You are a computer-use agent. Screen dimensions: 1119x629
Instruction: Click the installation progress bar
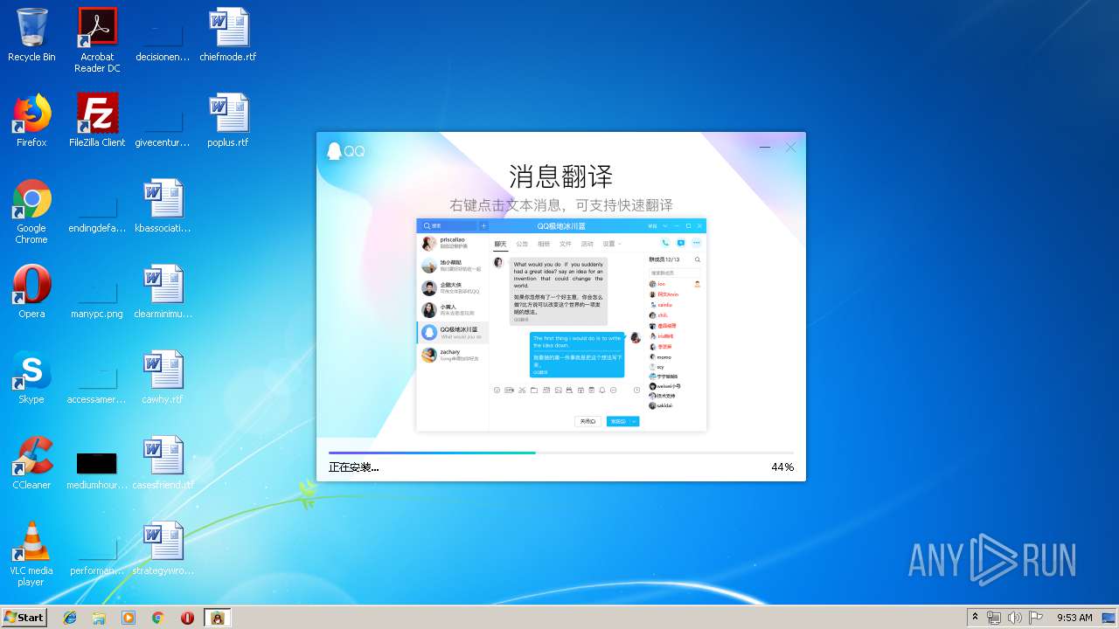561,453
